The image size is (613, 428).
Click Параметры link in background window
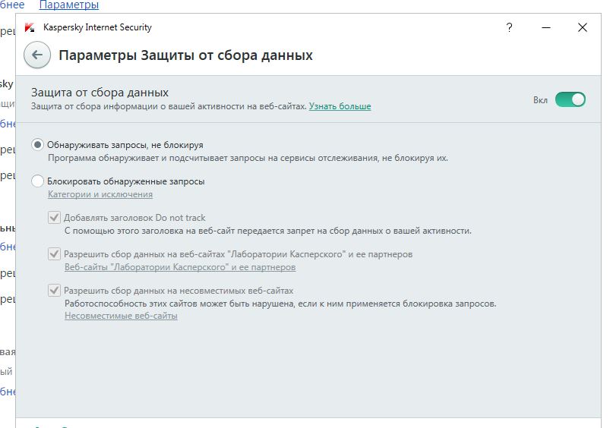tap(69, 5)
